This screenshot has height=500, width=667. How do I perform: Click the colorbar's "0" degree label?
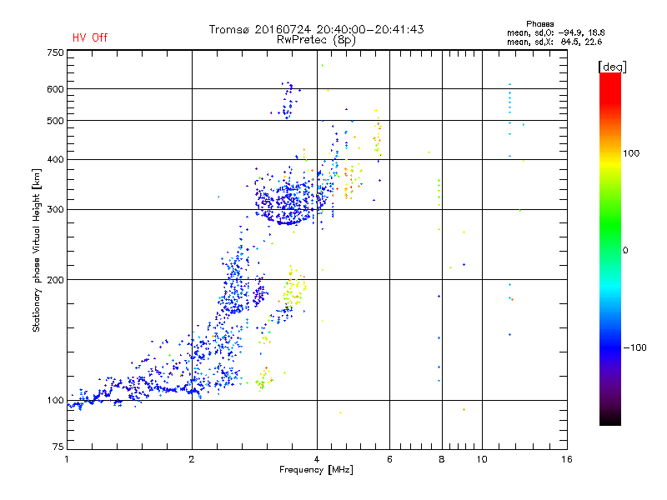click(x=624, y=251)
